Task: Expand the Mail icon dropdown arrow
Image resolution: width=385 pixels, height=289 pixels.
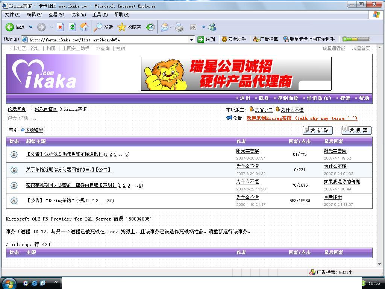Action: click(x=171, y=27)
